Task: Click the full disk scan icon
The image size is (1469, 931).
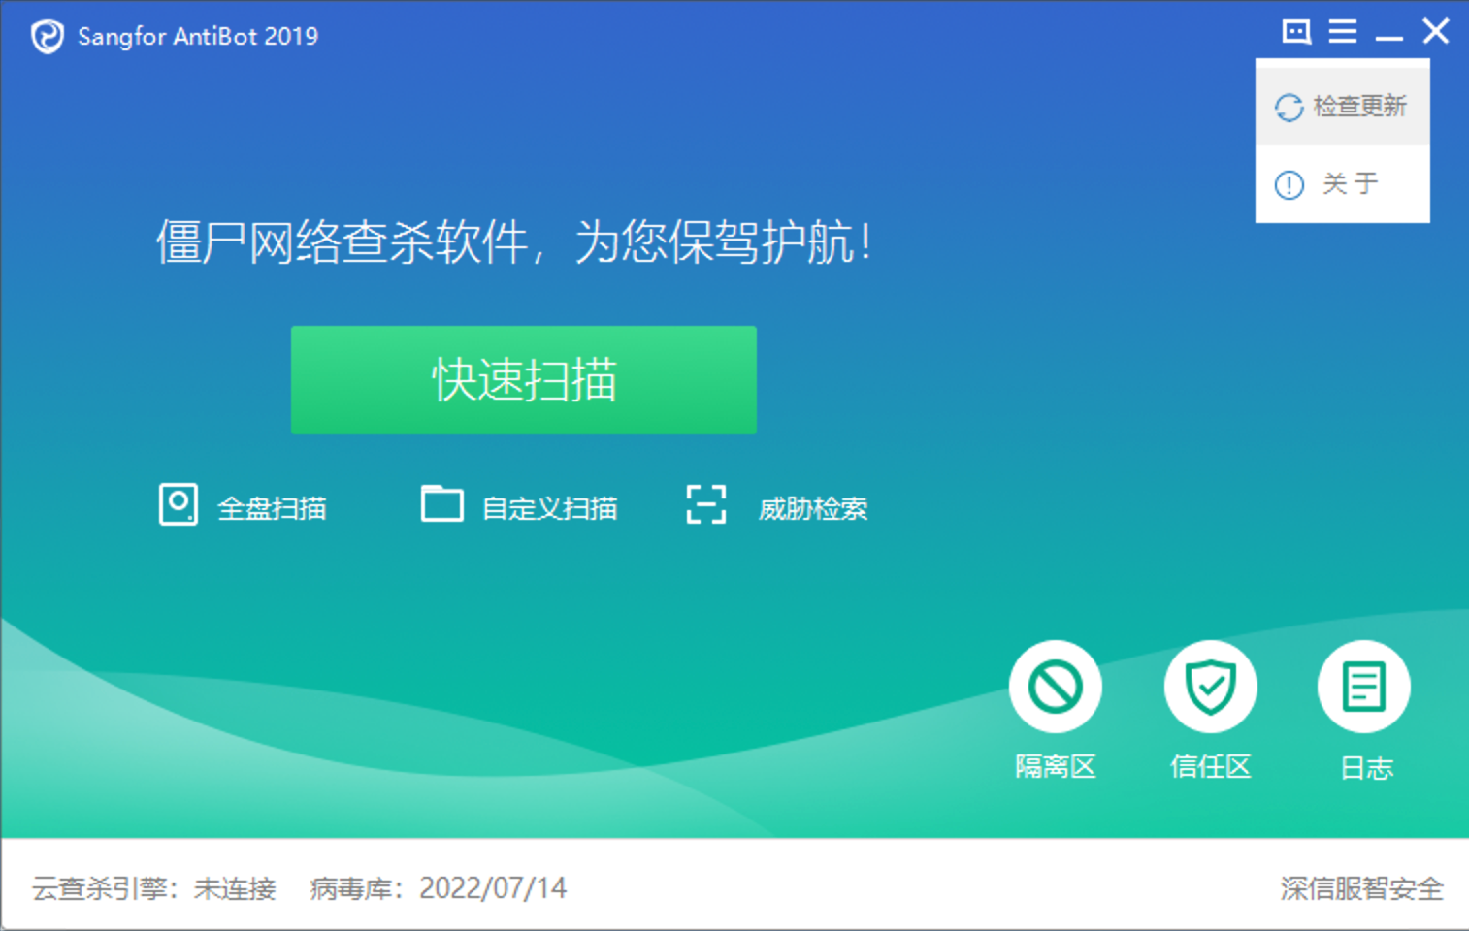Action: point(179,504)
